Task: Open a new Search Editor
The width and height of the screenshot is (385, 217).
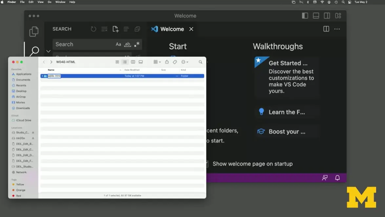Action: tap(115, 29)
